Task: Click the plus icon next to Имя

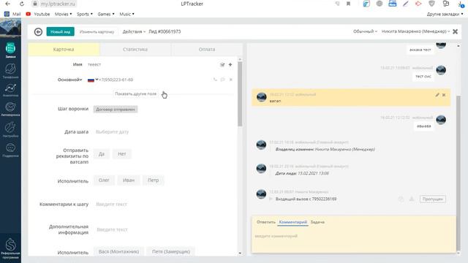Action: 230,64
